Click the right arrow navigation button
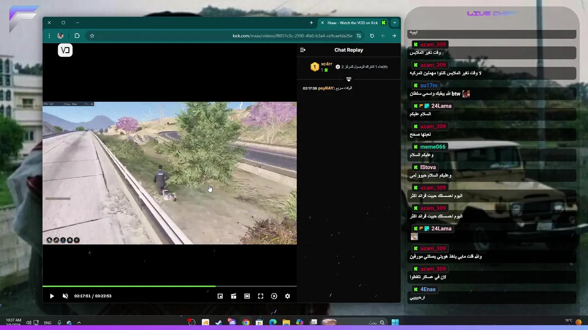The image size is (588, 330). (x=394, y=36)
